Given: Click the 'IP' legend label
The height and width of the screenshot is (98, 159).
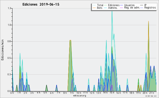Looking at the screenshot, I should [145, 5].
